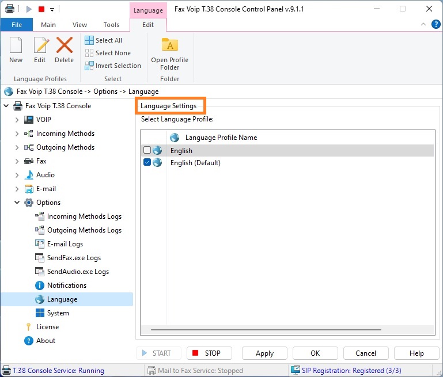Click the Edit language profile pencil icon
Screen dimensions: 443x377
point(41,45)
